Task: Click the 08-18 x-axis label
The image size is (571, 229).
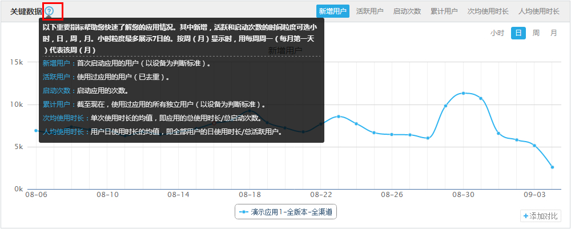Action: 250,195
